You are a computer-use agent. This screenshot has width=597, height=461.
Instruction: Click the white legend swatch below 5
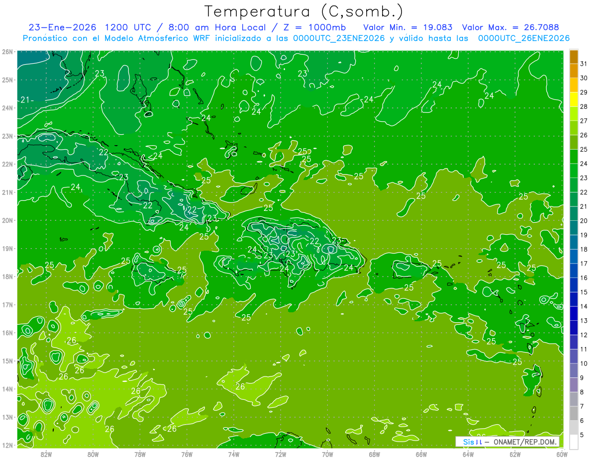click(x=574, y=442)
